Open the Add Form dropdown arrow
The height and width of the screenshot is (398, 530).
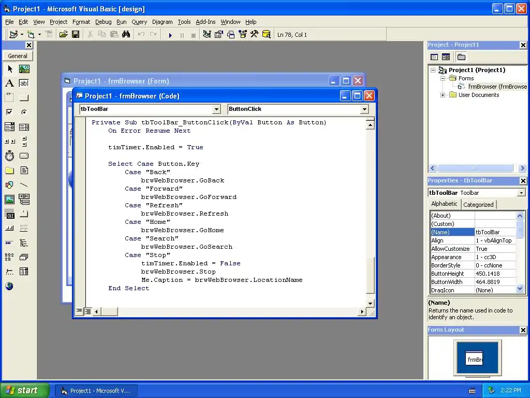point(39,35)
